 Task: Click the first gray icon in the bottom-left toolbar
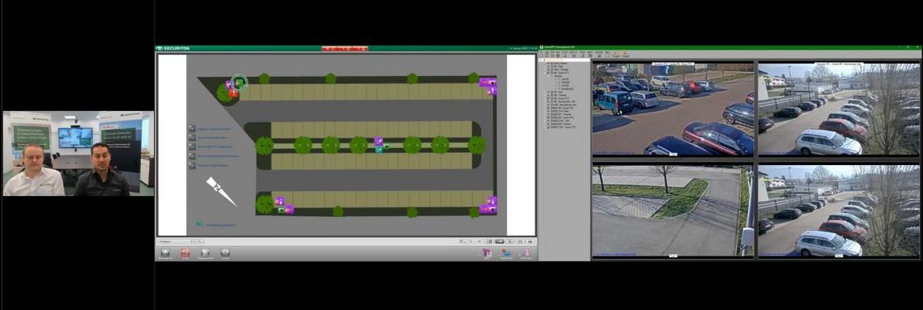165,253
